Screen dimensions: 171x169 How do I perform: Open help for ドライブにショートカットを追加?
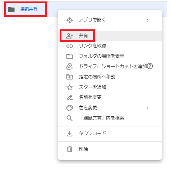click(150, 66)
